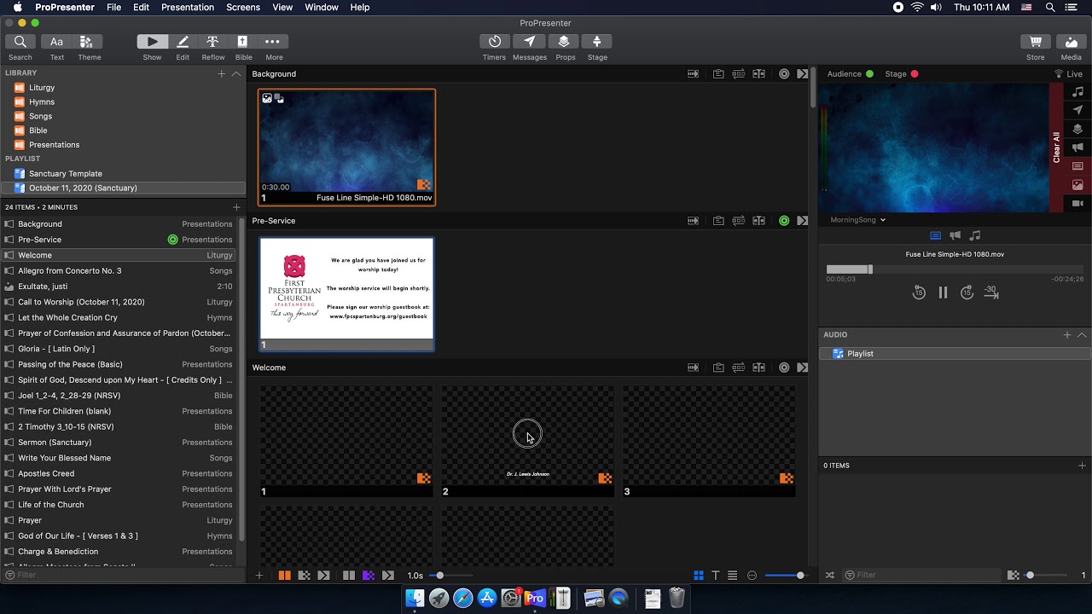The height and width of the screenshot is (614, 1092).
Task: Skip forward 15 seconds in the media
Action: 967,293
